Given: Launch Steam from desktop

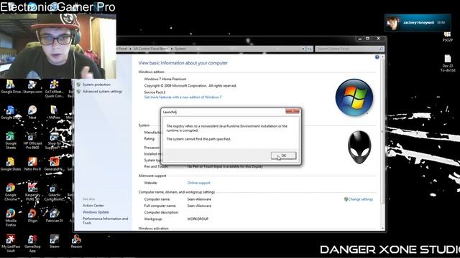Looking at the screenshot, I should coord(55,242).
